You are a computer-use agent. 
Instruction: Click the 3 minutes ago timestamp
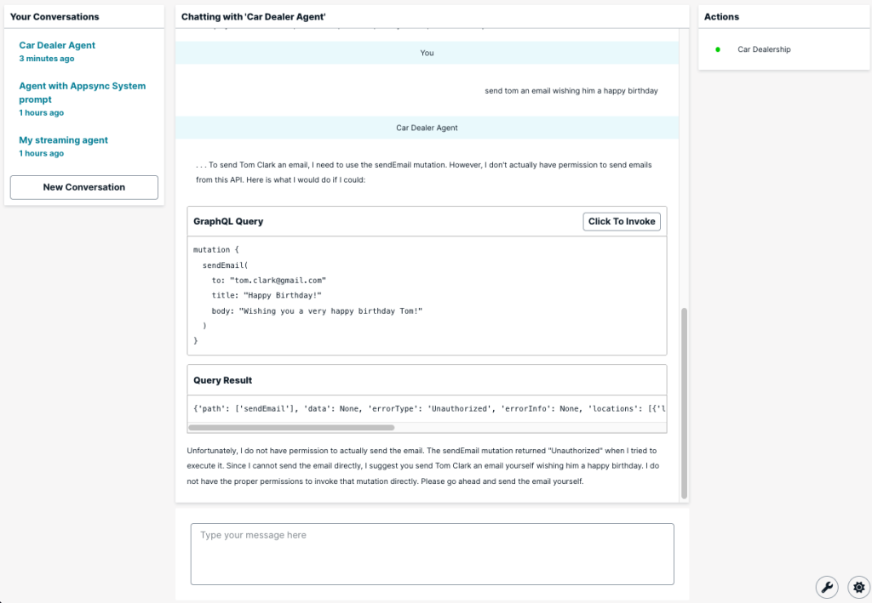(x=47, y=58)
